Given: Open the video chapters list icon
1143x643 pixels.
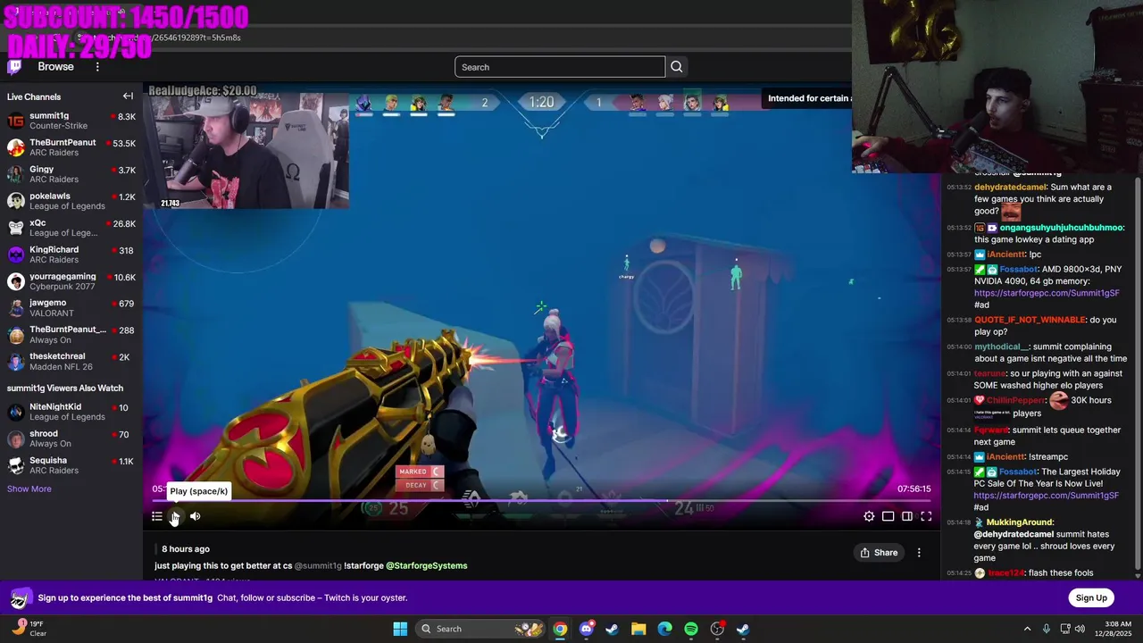Looking at the screenshot, I should [157, 516].
